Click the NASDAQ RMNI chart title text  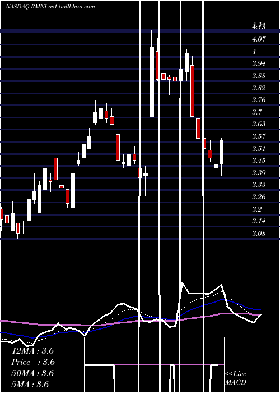coord(50,7)
